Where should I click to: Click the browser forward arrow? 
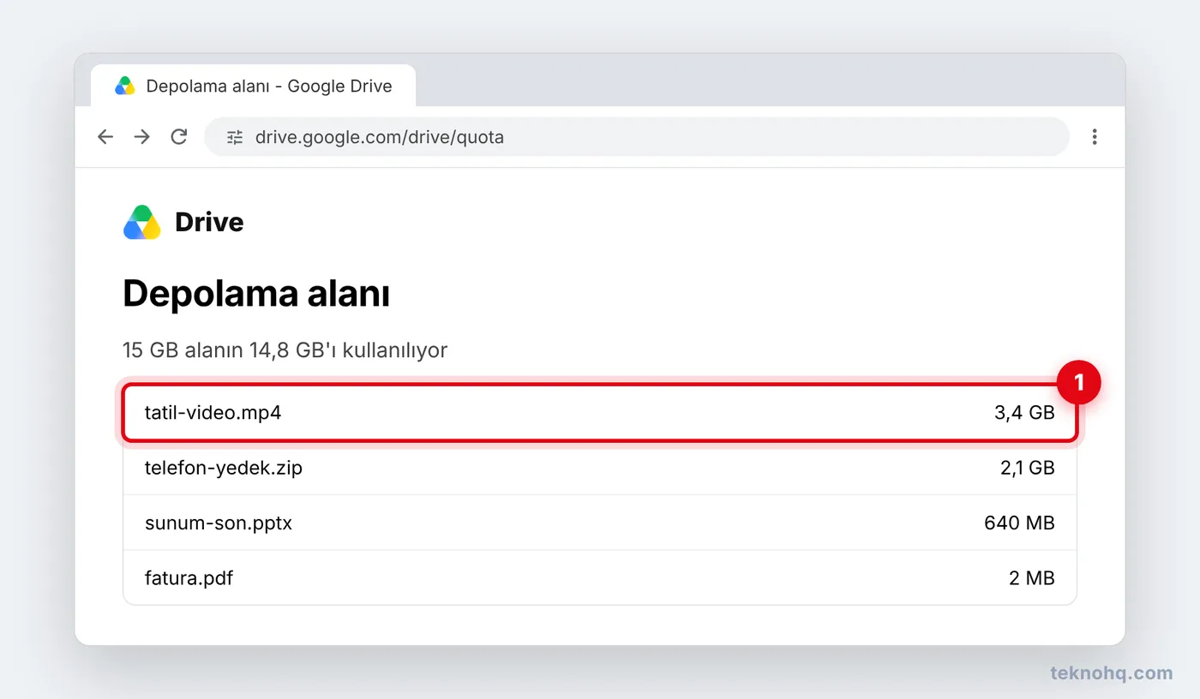(142, 137)
